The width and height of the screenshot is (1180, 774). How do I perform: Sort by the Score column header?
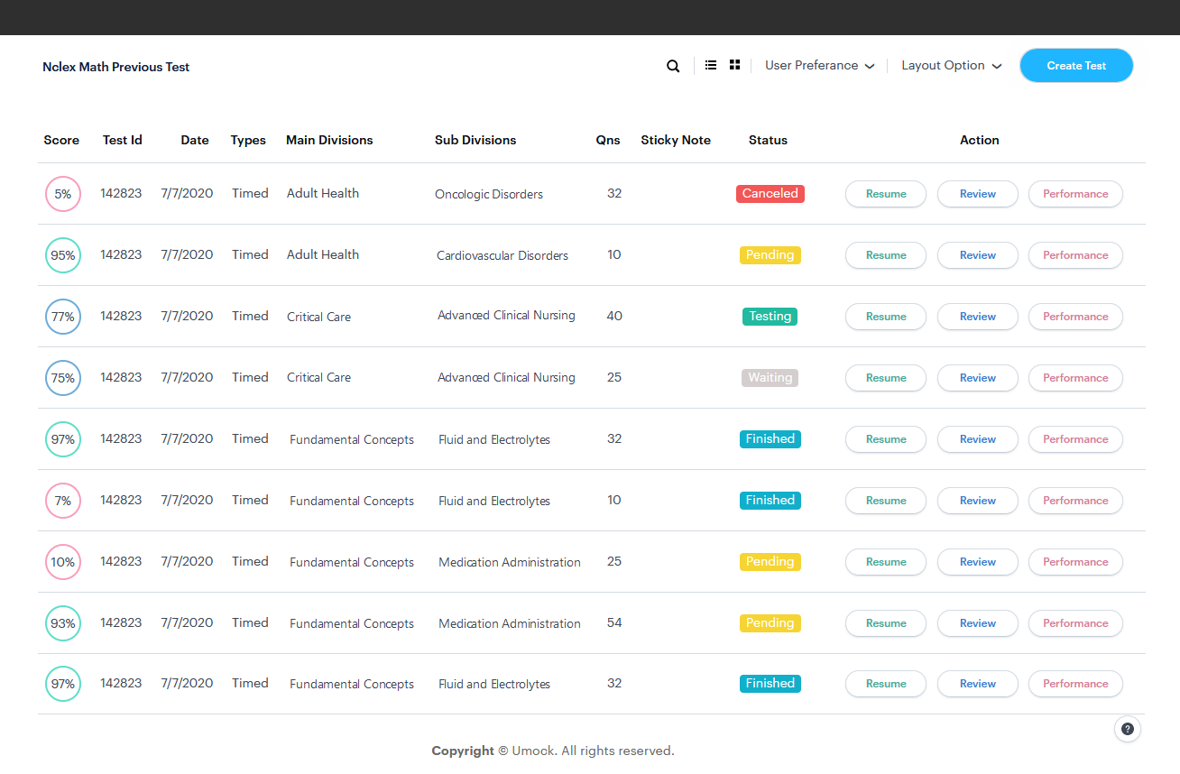[x=61, y=140]
